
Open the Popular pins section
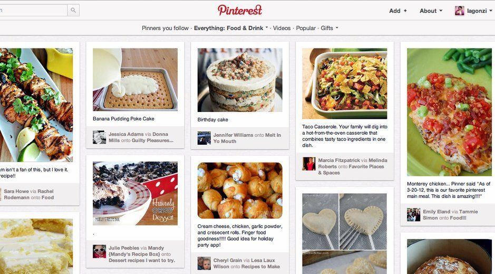306,28
